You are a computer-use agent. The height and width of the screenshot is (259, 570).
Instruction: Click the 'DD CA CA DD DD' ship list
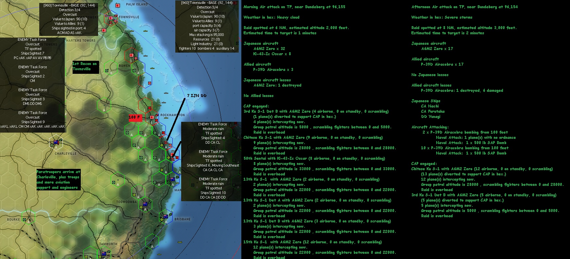pyautogui.click(x=213, y=197)
